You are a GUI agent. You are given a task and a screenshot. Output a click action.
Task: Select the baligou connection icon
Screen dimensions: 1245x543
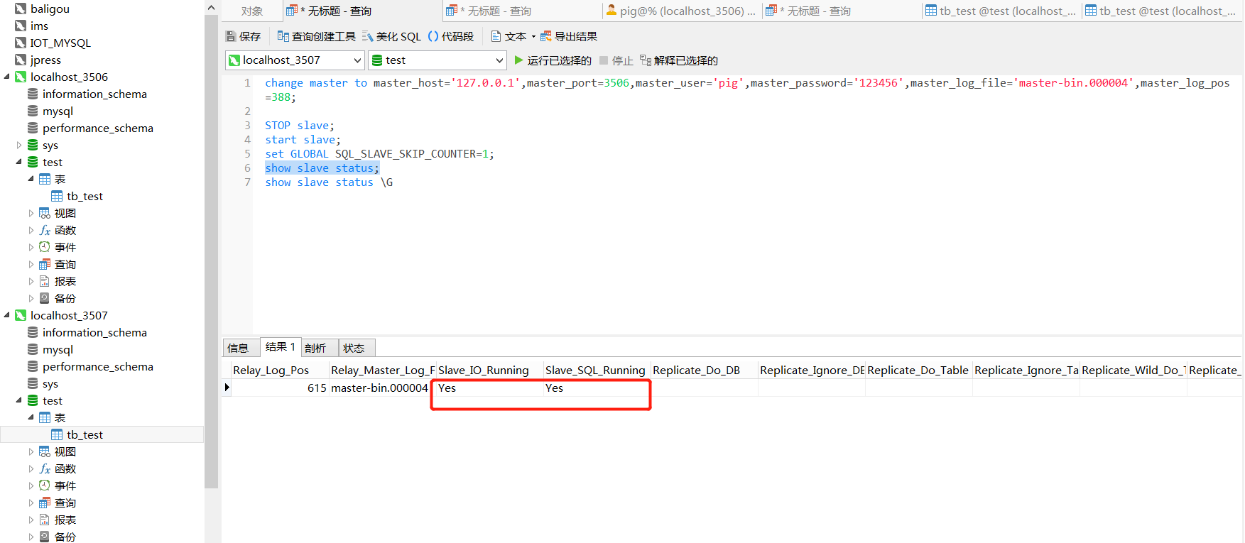(x=21, y=9)
